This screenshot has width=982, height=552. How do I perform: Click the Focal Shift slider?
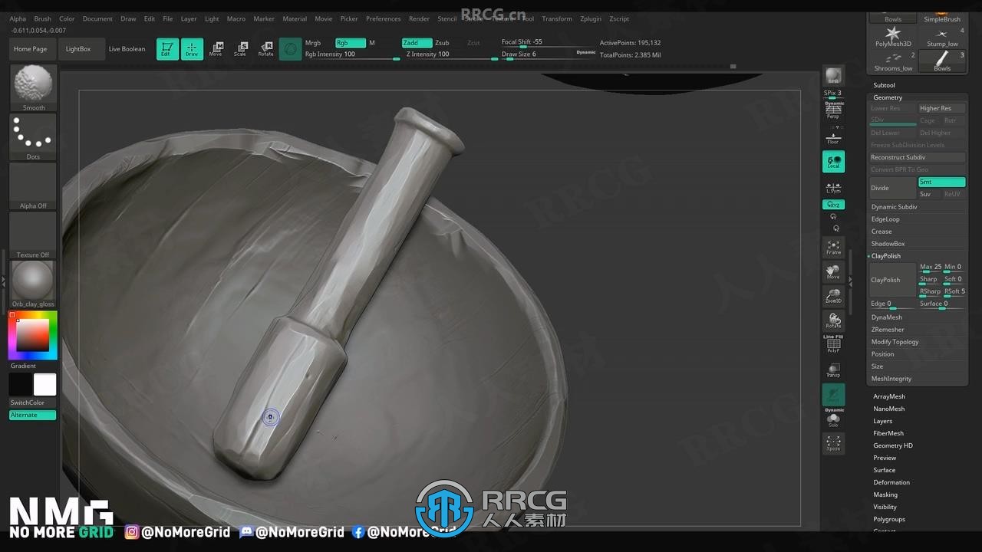pos(548,42)
